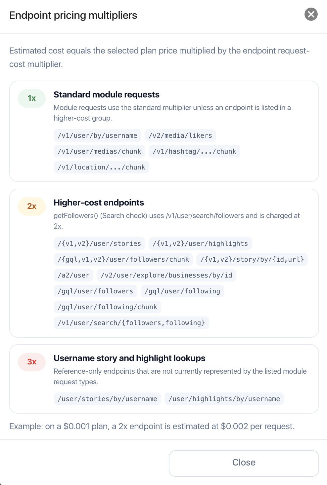This screenshot has height=485, width=327.
Task: Click the Close button at the bottom
Action: [244, 463]
